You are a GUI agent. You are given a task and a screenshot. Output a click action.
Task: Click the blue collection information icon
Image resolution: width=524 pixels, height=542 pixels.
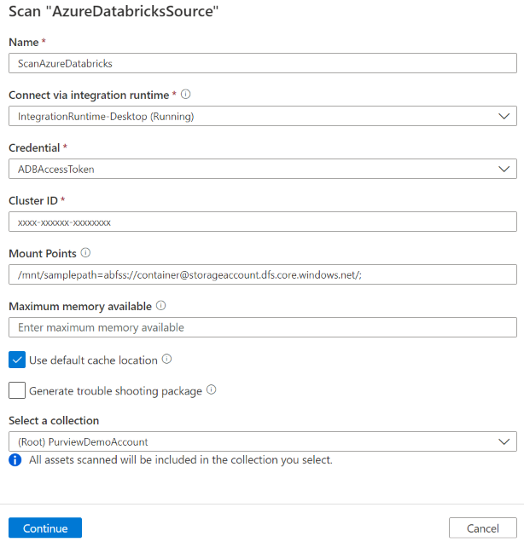pos(15,460)
